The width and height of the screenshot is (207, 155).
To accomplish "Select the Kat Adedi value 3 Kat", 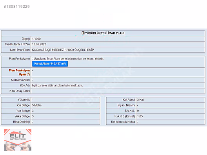I will tap(140, 100).
